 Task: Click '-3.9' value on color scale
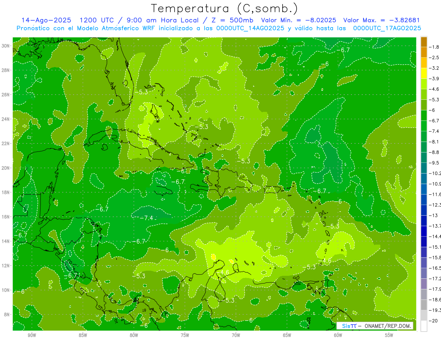434,78
